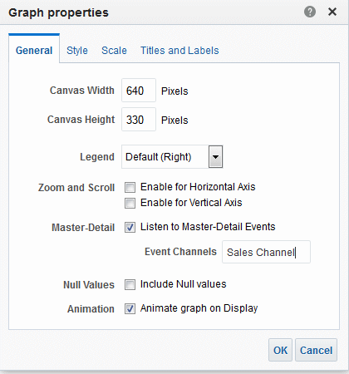Disable Animate graph on Display
This screenshot has height=374, width=349.
point(130,308)
